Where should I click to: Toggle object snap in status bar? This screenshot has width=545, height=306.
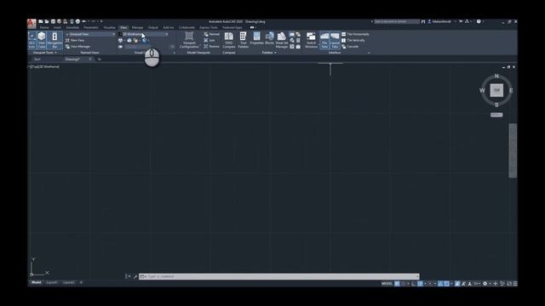tap(446, 283)
